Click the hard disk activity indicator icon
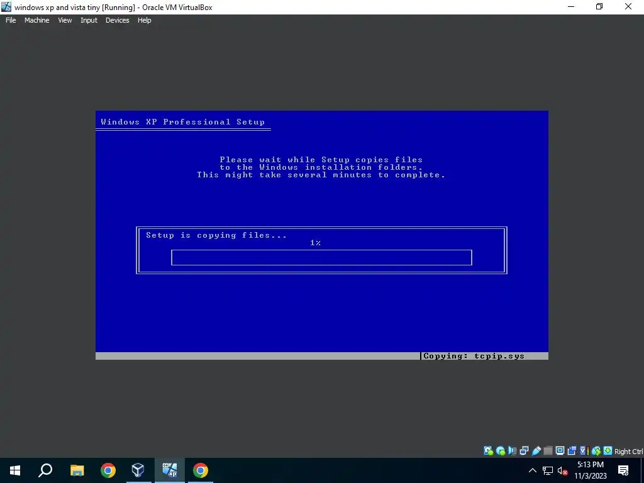644x483 pixels. tap(488, 451)
